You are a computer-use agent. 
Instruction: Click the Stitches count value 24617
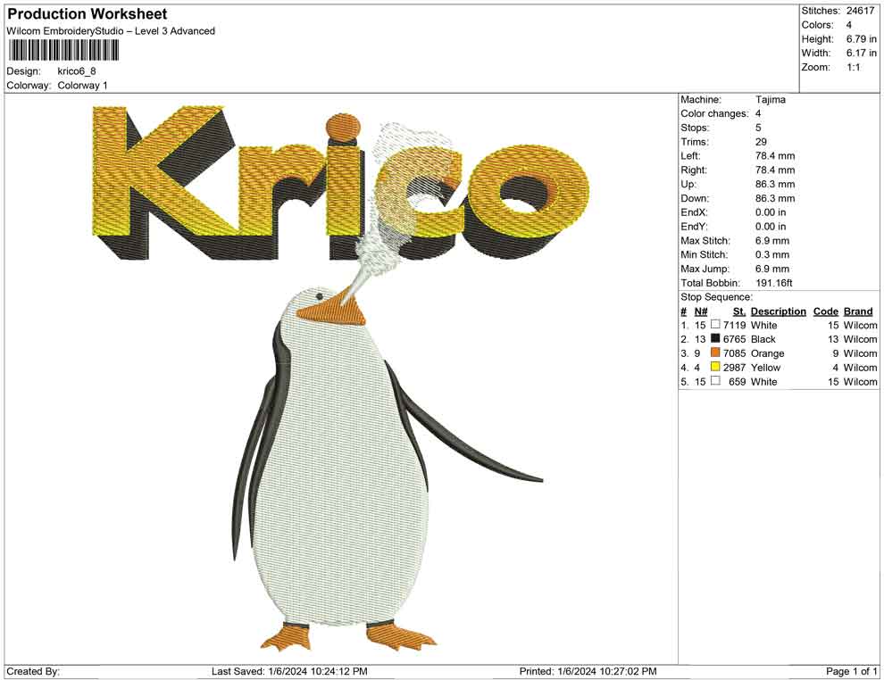(861, 11)
